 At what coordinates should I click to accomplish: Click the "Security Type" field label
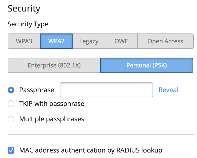tap(28, 24)
